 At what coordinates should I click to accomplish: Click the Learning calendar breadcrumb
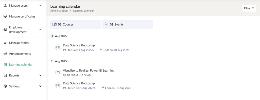(84, 11)
